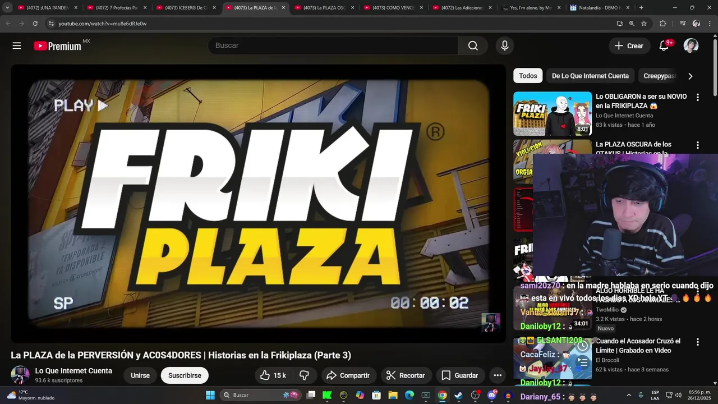
Task: Open Windows Start menu
Action: click(x=210, y=395)
